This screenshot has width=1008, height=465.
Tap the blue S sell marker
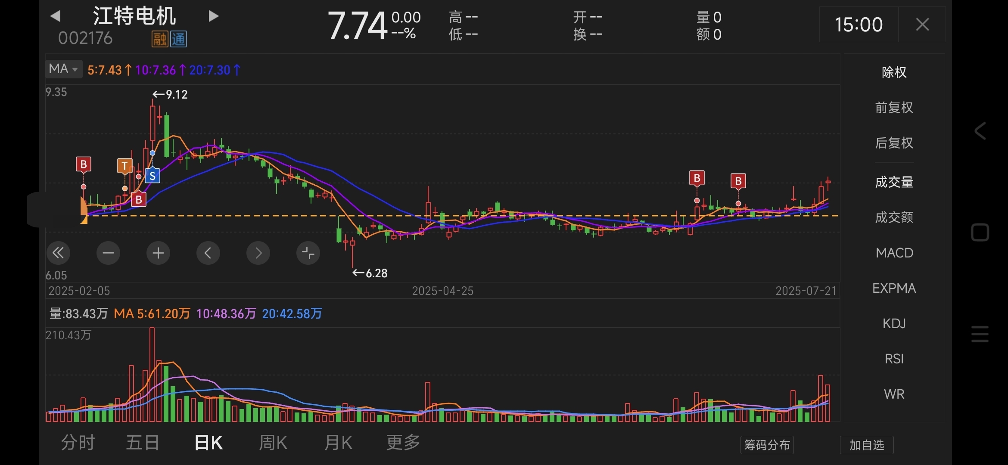click(x=152, y=176)
